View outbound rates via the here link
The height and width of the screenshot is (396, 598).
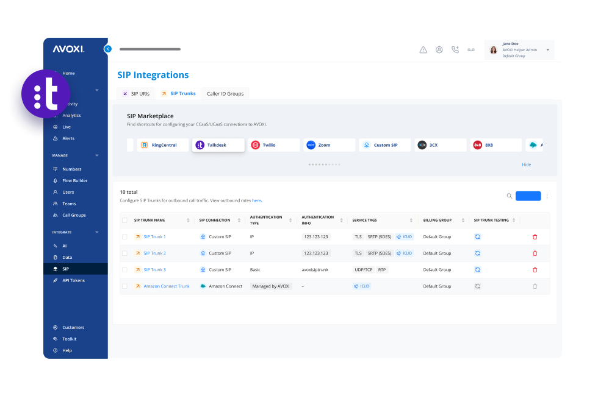(256, 200)
